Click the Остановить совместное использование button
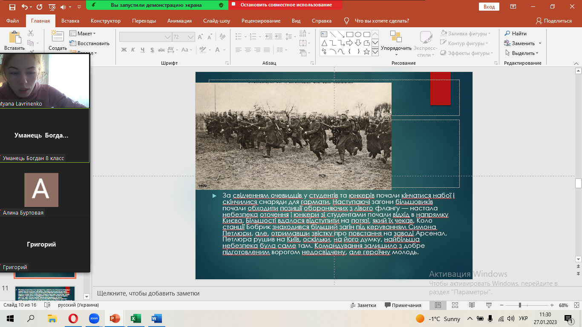 tap(286, 5)
